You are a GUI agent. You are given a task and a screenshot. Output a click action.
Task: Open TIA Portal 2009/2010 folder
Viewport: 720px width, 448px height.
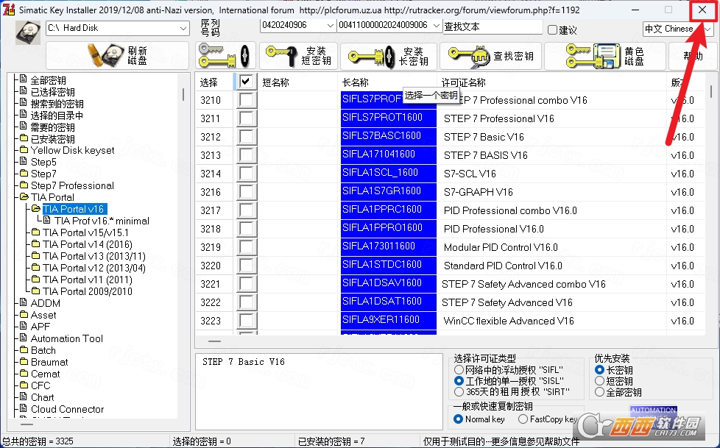88,291
